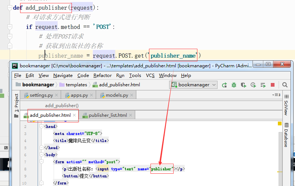Click the yellow warning stripe marker
This screenshot has width=295, height=186.
(x=280, y=172)
